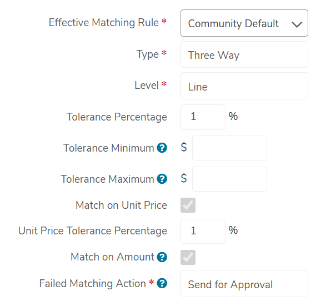Image resolution: width=336 pixels, height=301 pixels.
Task: View help for Failed Matching Action
Action: (x=162, y=283)
